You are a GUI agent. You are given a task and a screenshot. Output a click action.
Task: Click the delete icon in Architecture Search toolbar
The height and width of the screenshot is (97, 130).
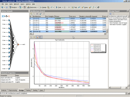click(37, 14)
